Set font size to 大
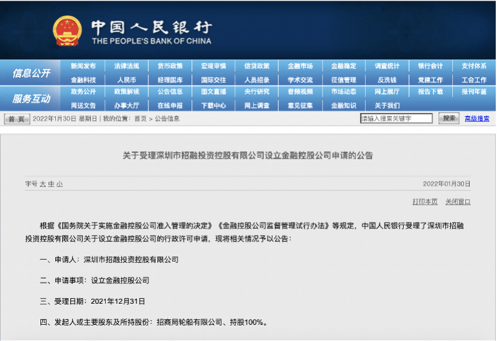The width and height of the screenshot is (497, 341). pyautogui.click(x=43, y=184)
